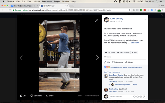Open Chrome three-dot menu

tap(163, 10)
